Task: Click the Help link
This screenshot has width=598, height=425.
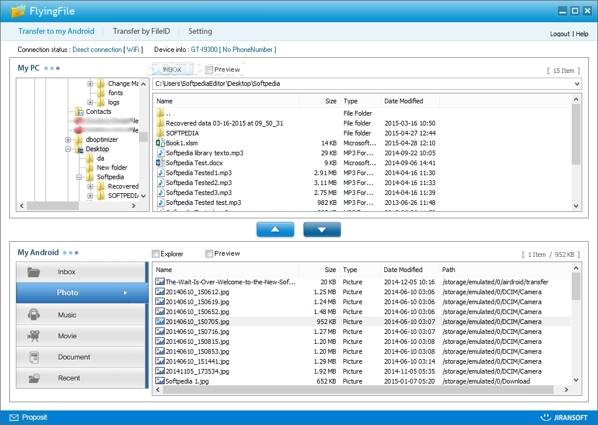Action: (582, 34)
